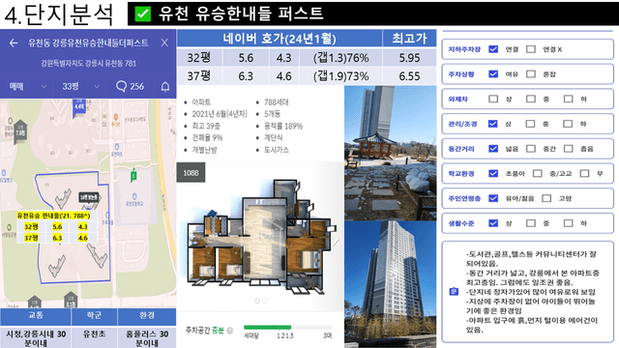This screenshot has height=348, width=619.
Task: Click the (갭1.9)73% cell
Action: pyautogui.click(x=340, y=75)
